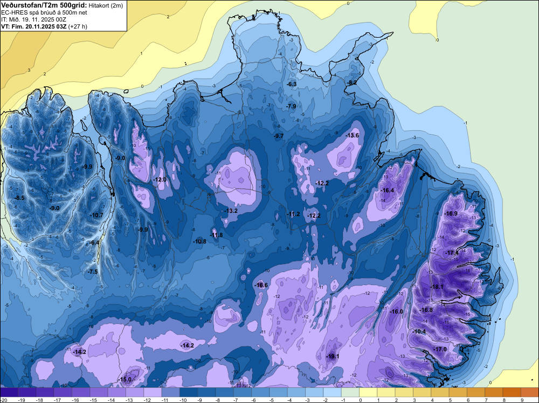The height and width of the screenshot is (403, 539).
Task: Select the -19.1 temperature value
Action: coord(333,356)
